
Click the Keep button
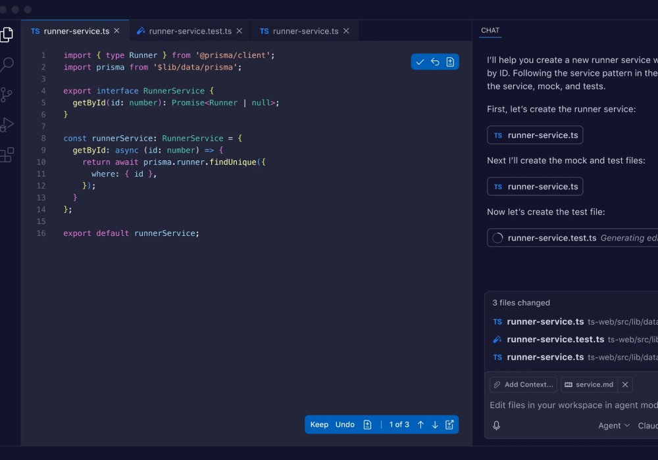(x=319, y=425)
